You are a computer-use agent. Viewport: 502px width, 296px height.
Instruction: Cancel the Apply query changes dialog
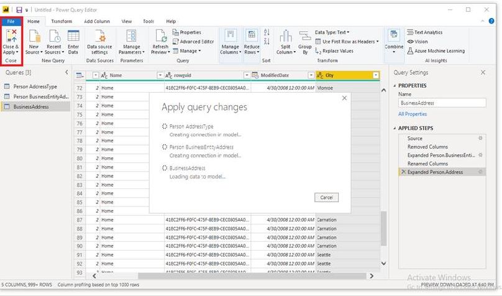(326, 197)
